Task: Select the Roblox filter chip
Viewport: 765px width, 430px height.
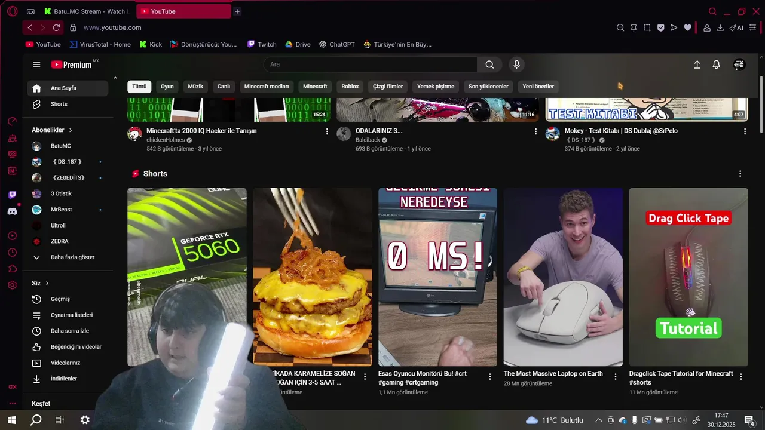Action: [350, 87]
